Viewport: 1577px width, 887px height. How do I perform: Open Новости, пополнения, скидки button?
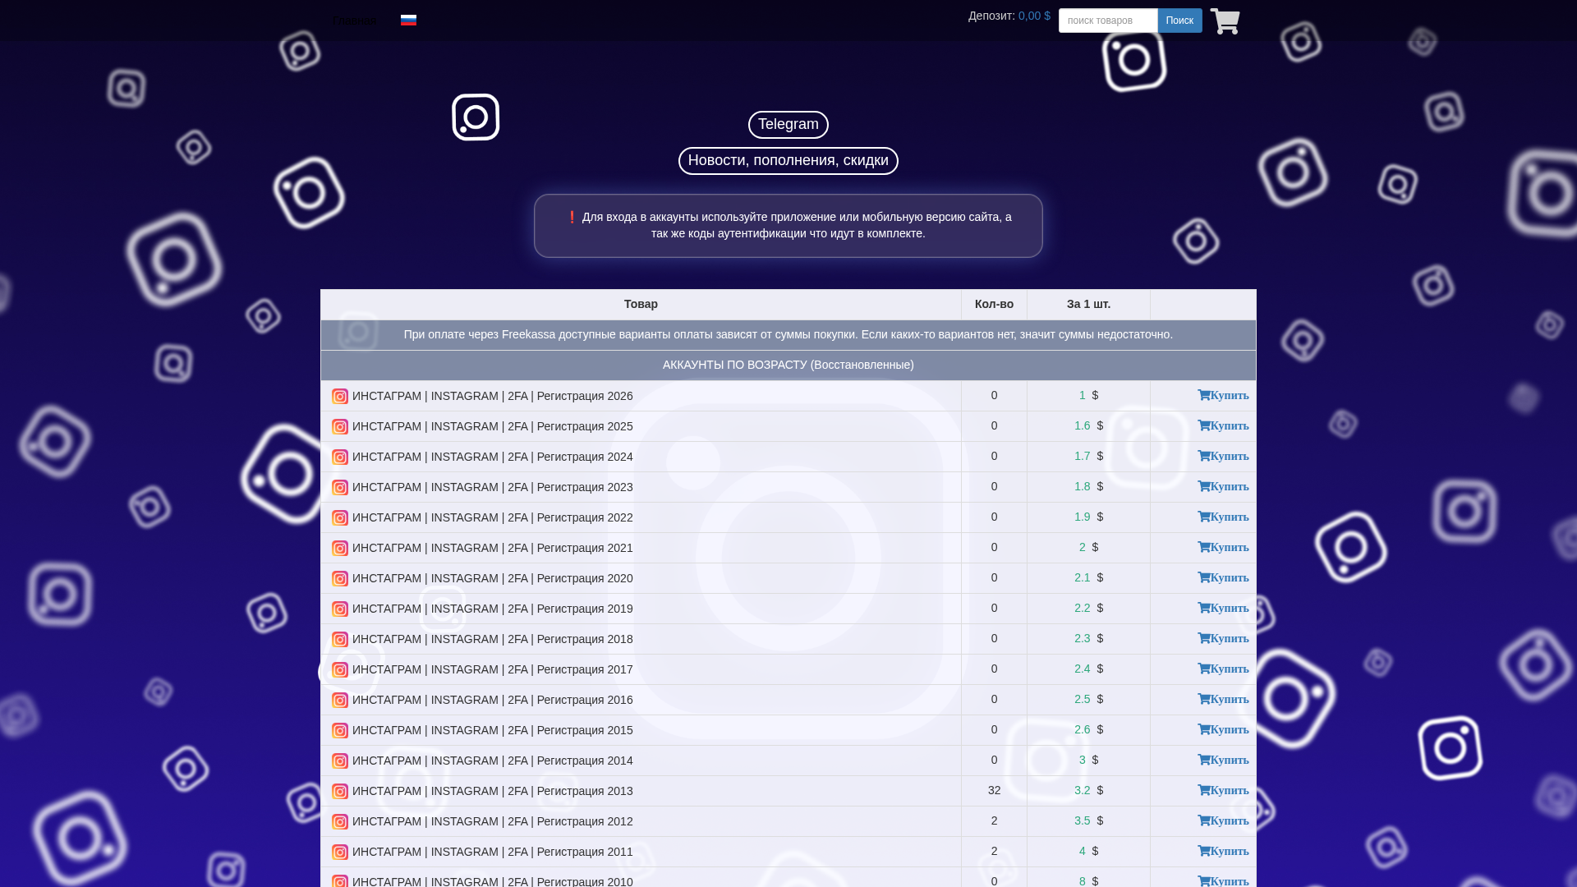tap(788, 161)
